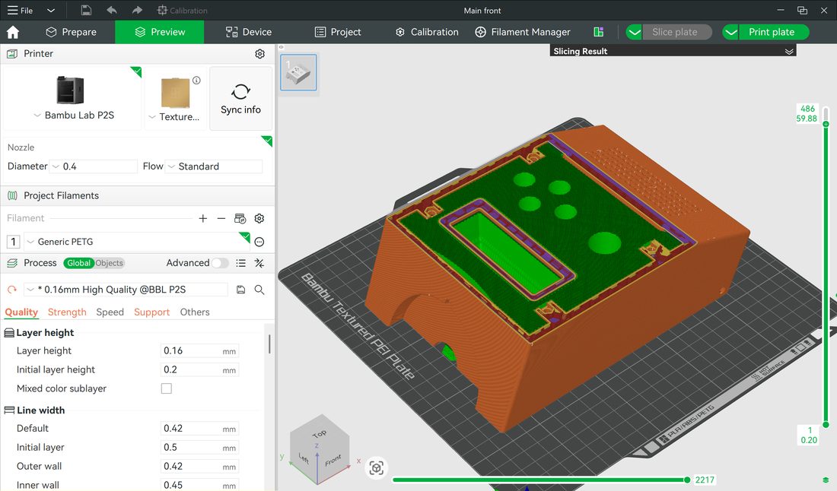The height and width of the screenshot is (491, 837).
Task: Click the Line width section icon
Action: tap(9, 410)
